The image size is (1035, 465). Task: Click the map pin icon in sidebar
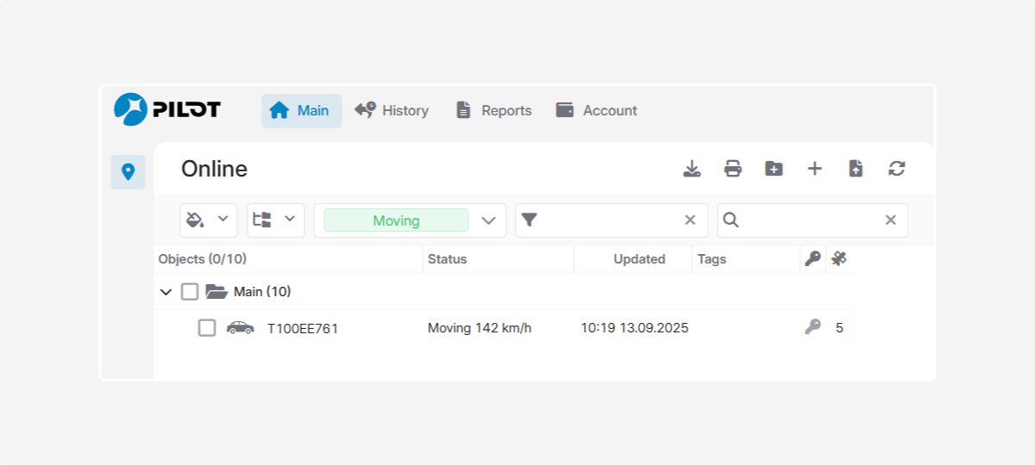coord(128,172)
